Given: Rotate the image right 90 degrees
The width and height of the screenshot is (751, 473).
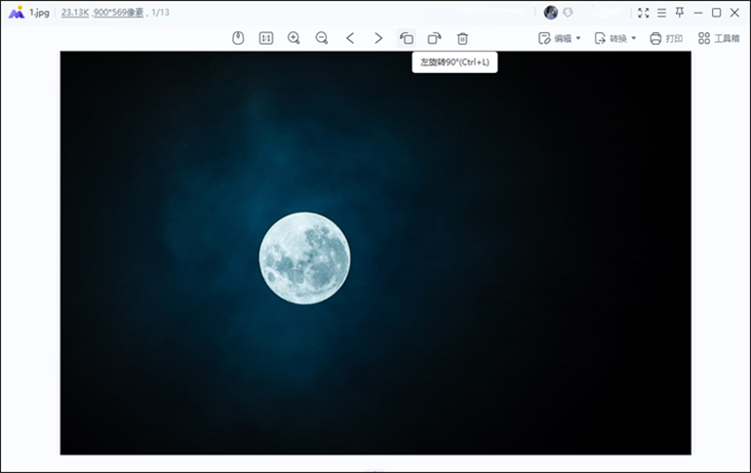Looking at the screenshot, I should coord(435,38).
